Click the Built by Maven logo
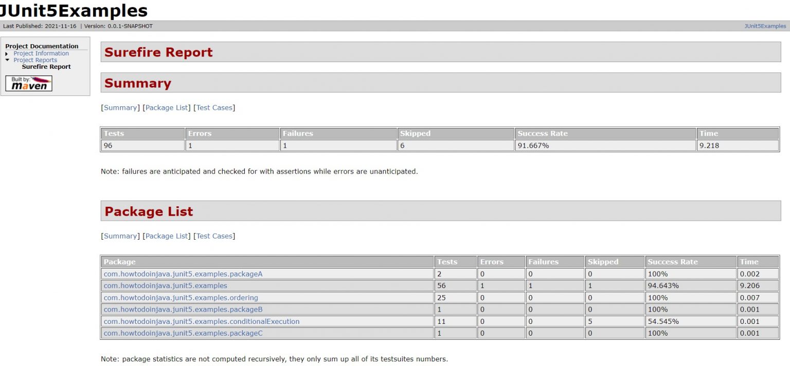The width and height of the screenshot is (790, 366). [28, 83]
